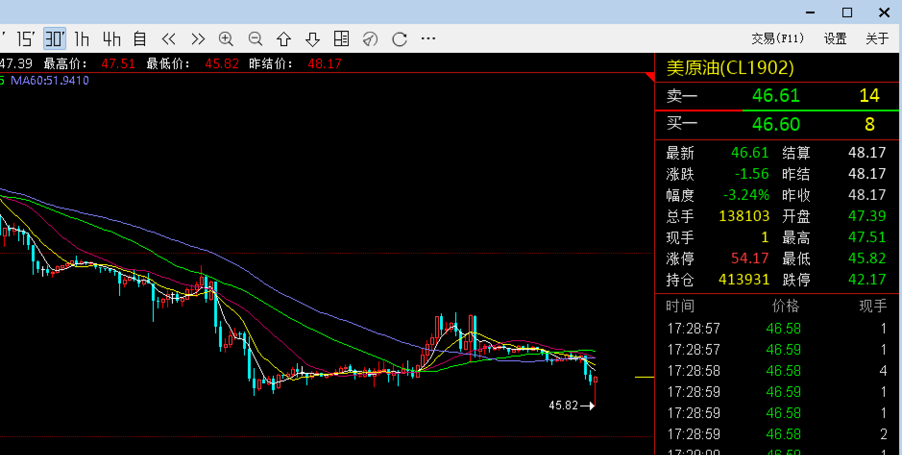The width and height of the screenshot is (902, 455).
Task: Click the 开盘 opening price 47.39
Action: [x=867, y=216]
